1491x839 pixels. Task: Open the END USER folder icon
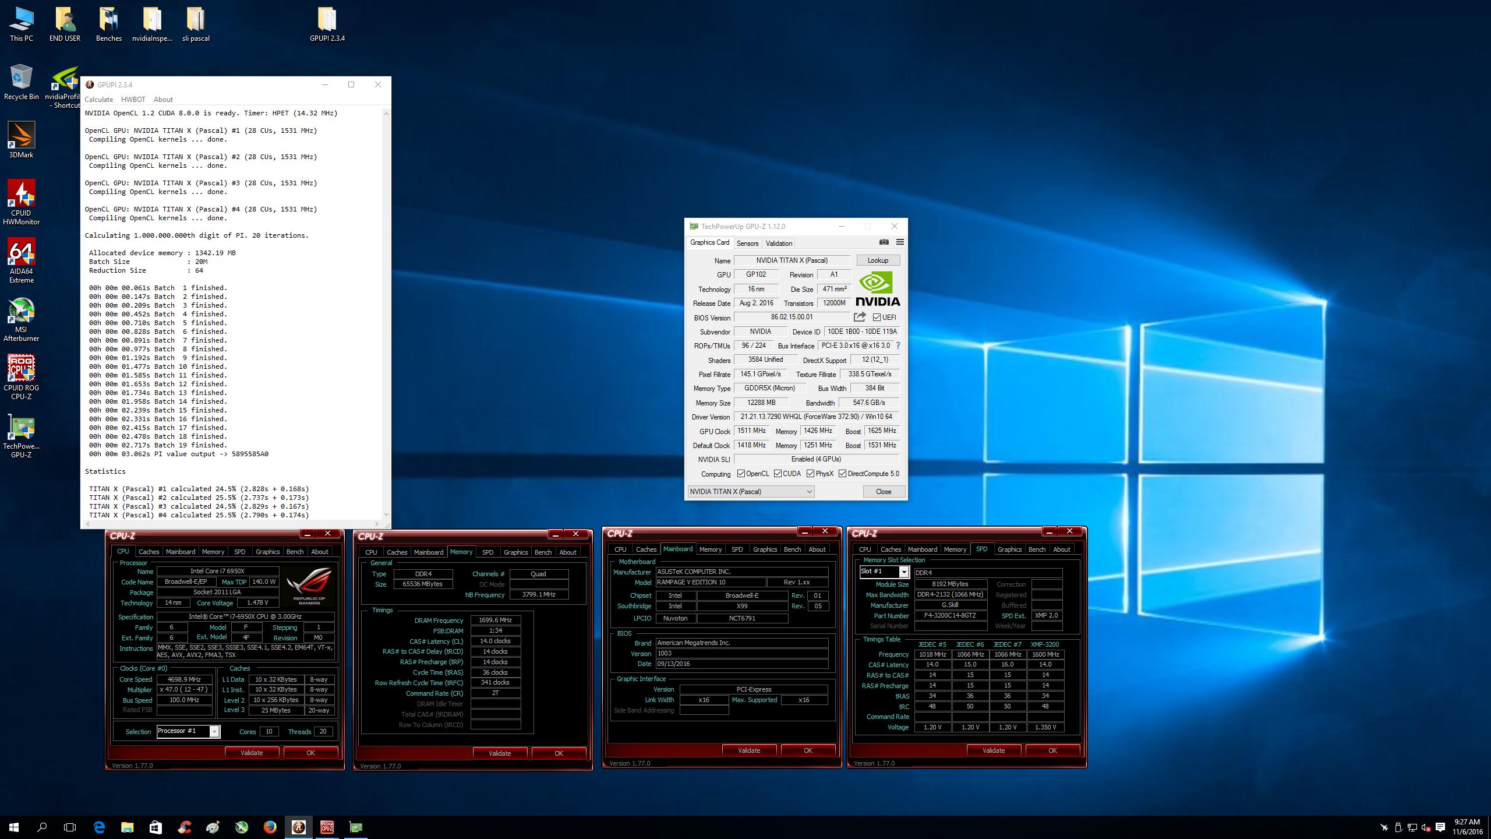(x=65, y=24)
